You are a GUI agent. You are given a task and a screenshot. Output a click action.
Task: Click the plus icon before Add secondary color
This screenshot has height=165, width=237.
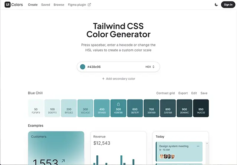[103, 79]
